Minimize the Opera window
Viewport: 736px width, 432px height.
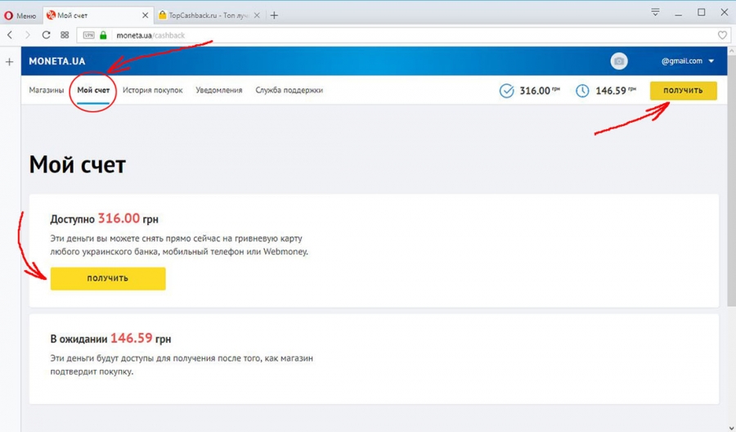pos(678,14)
